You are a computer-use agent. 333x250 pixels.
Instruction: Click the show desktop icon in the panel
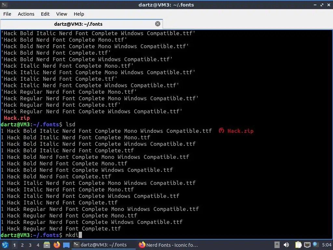click(66, 245)
